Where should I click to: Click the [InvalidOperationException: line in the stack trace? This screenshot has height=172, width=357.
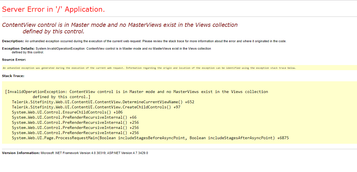click(136, 92)
